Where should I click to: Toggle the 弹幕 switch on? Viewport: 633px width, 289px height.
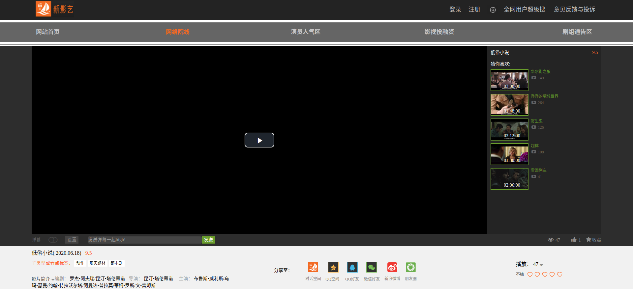[x=53, y=240]
